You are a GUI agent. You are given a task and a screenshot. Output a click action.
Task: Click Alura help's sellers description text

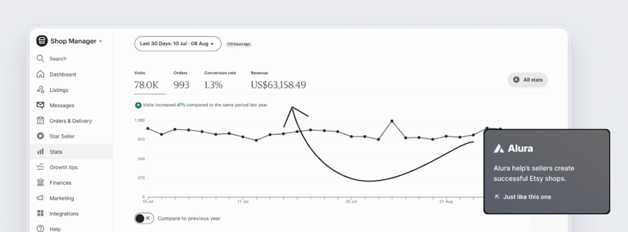click(534, 173)
